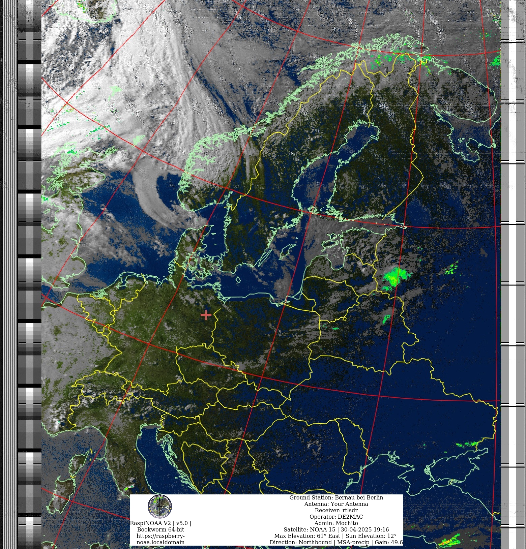Click the 'Antenna: Your Antenna' line

coord(336,504)
